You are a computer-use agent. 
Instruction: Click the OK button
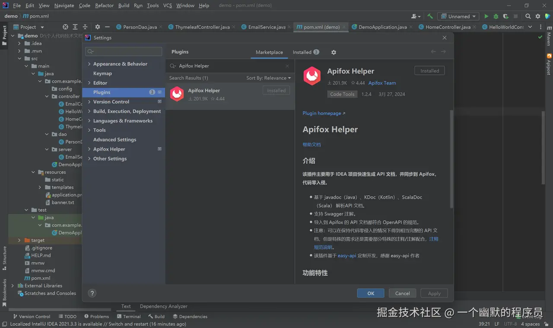tap(371, 293)
